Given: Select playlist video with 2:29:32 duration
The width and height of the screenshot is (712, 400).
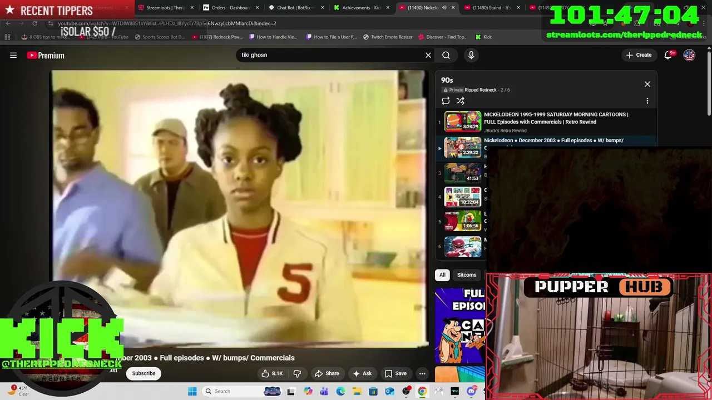Looking at the screenshot, I should tap(463, 147).
